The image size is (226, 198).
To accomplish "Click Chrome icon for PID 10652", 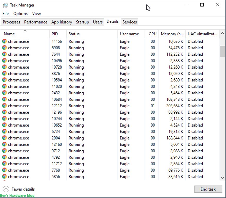I will 4,125.
